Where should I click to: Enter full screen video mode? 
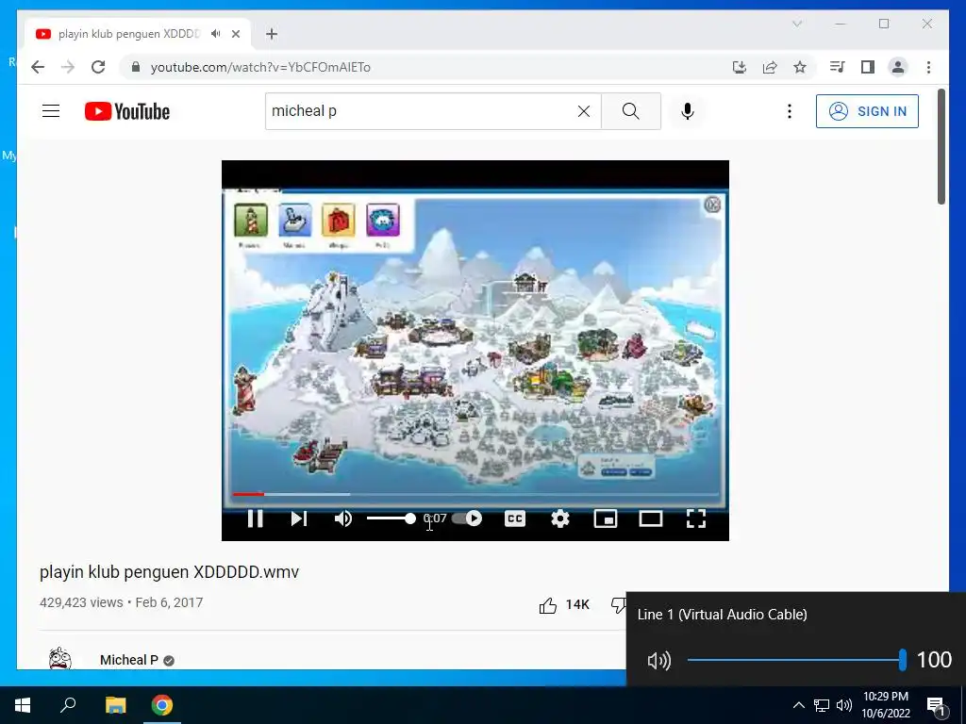coord(696,519)
